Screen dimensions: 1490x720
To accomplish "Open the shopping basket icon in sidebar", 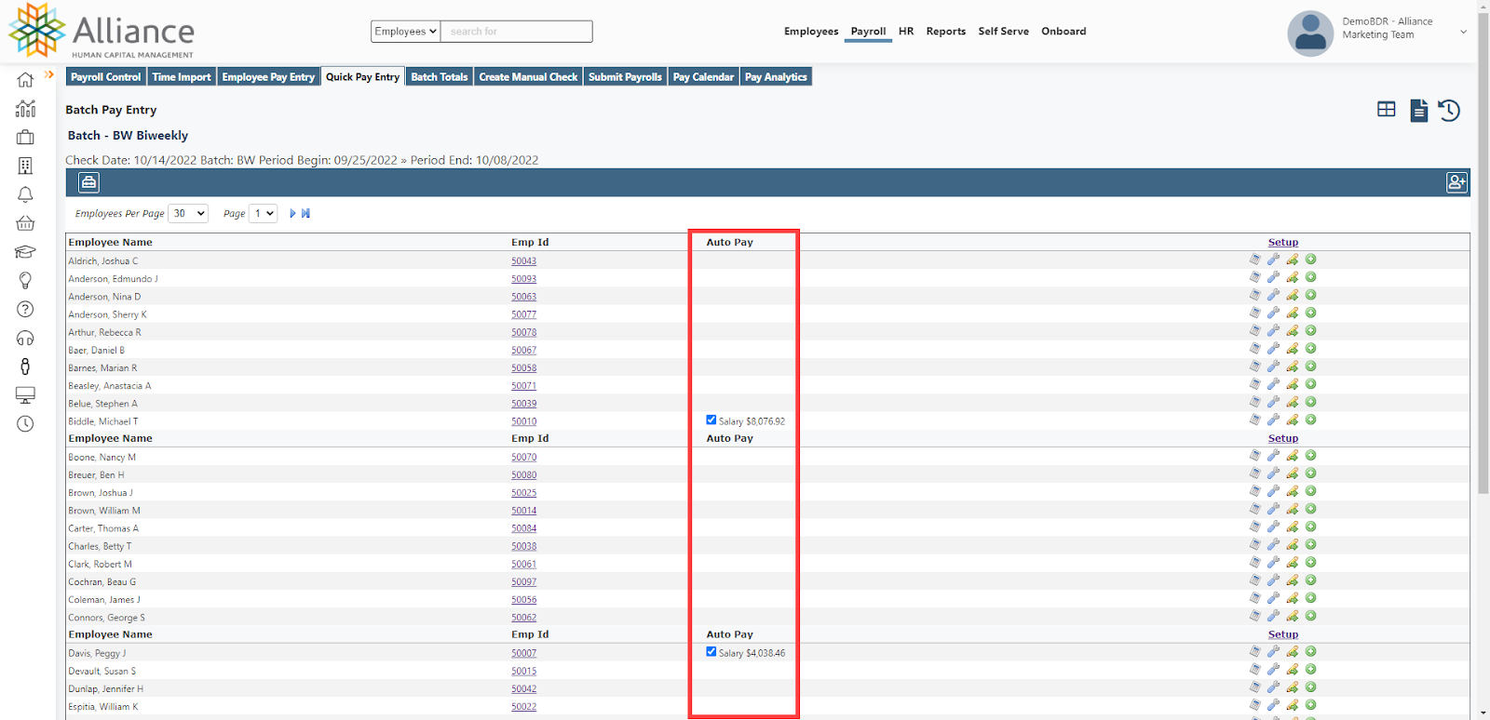I will pyautogui.click(x=25, y=223).
